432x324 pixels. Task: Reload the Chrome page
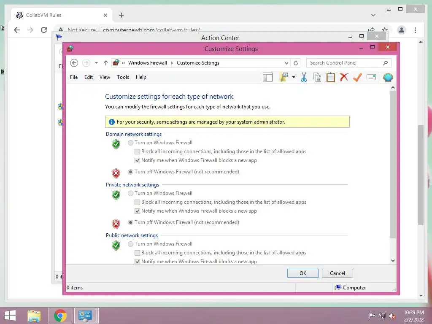point(44,30)
